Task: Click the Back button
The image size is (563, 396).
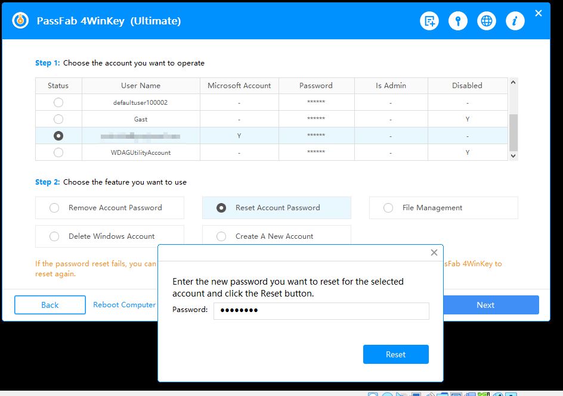Action: click(x=50, y=305)
